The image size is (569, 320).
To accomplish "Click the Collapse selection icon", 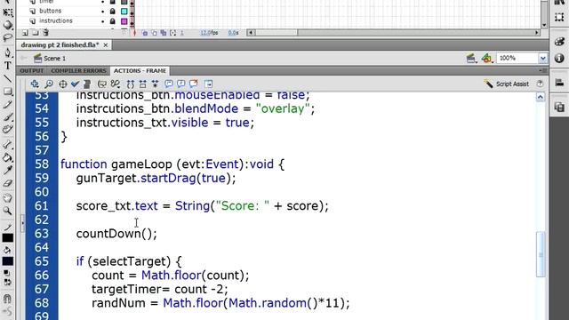I will click(142, 84).
